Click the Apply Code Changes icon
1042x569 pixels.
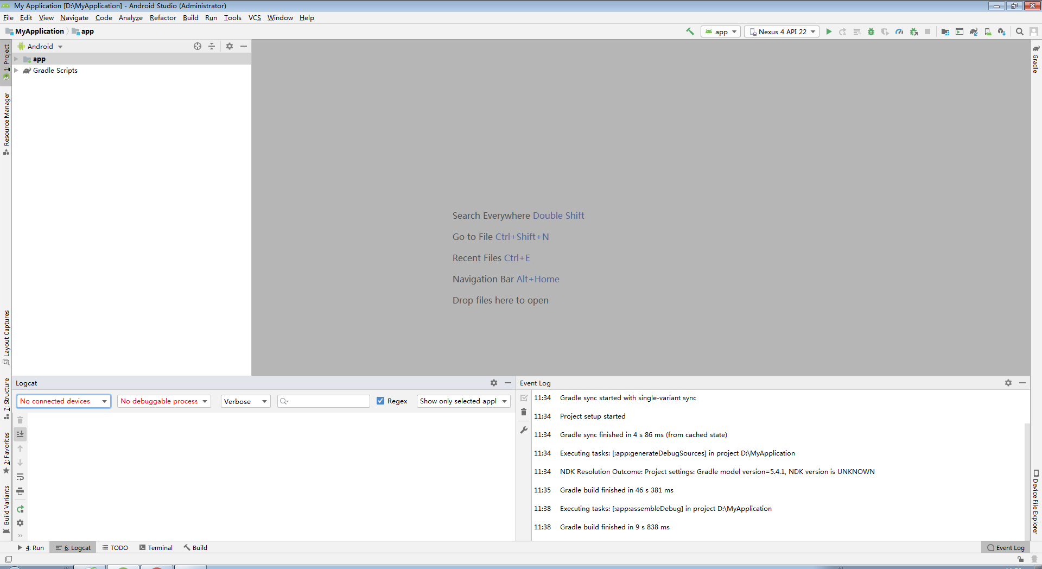[x=857, y=31]
